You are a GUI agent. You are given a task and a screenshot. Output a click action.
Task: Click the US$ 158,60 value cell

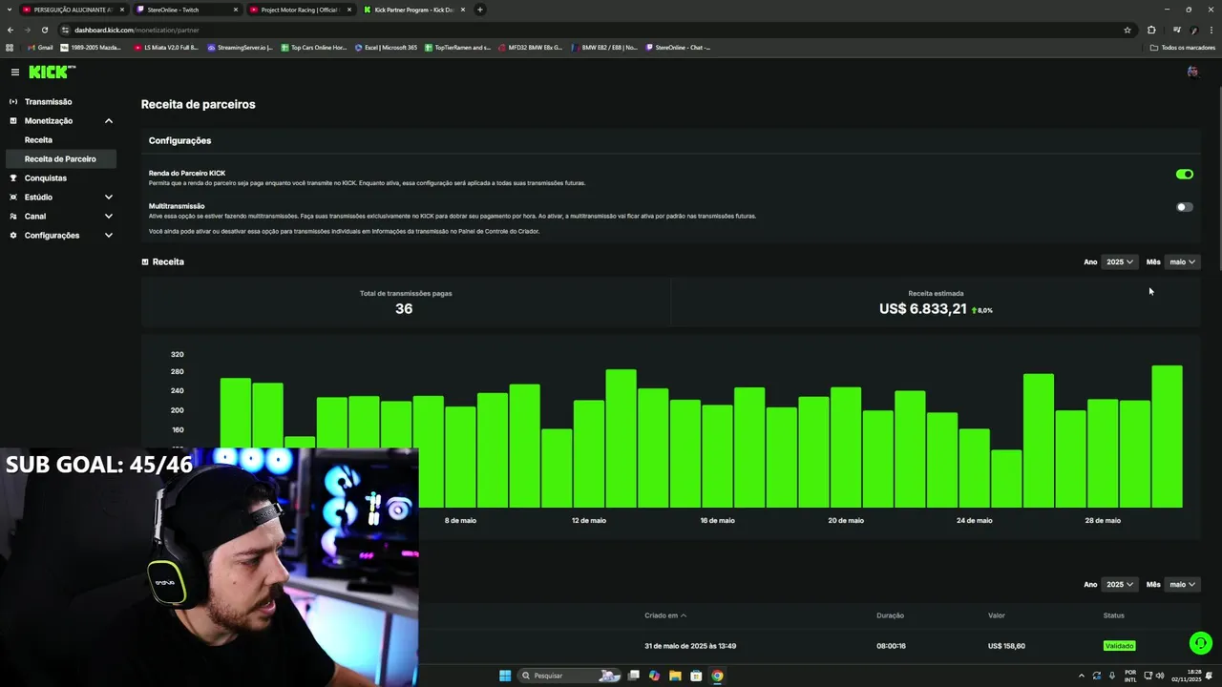[x=1006, y=646]
